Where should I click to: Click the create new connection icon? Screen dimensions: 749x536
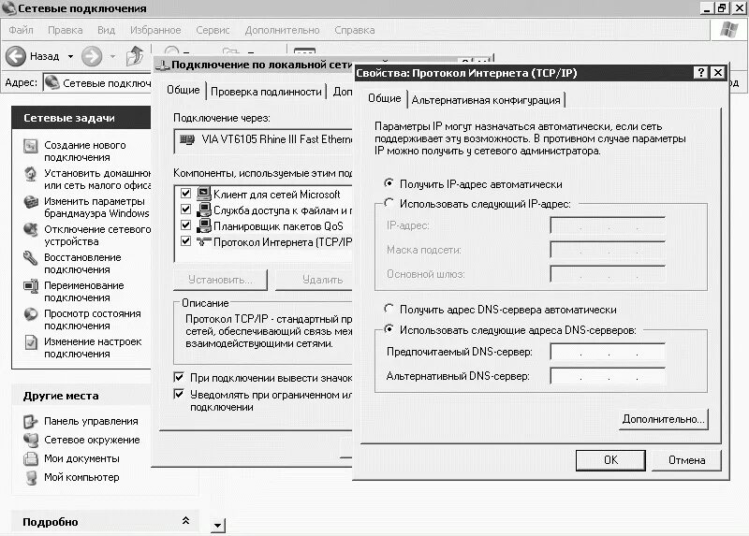[x=31, y=146]
